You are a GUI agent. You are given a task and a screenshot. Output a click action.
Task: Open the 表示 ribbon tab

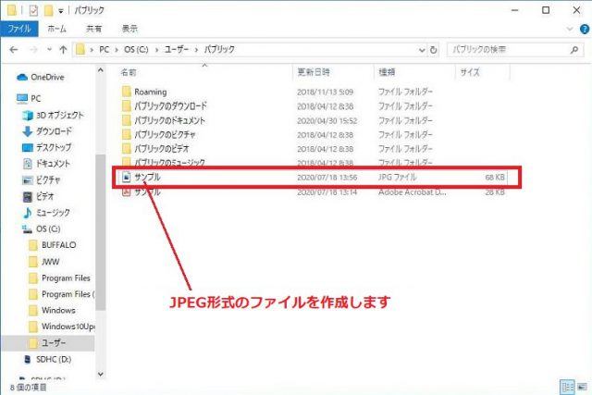(x=130, y=29)
